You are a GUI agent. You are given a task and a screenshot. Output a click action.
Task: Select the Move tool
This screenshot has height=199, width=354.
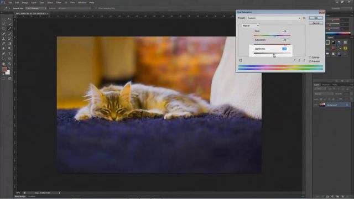[x=9, y=19]
